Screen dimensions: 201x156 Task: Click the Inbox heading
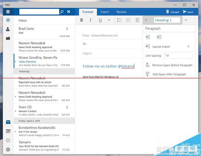coord(22,20)
